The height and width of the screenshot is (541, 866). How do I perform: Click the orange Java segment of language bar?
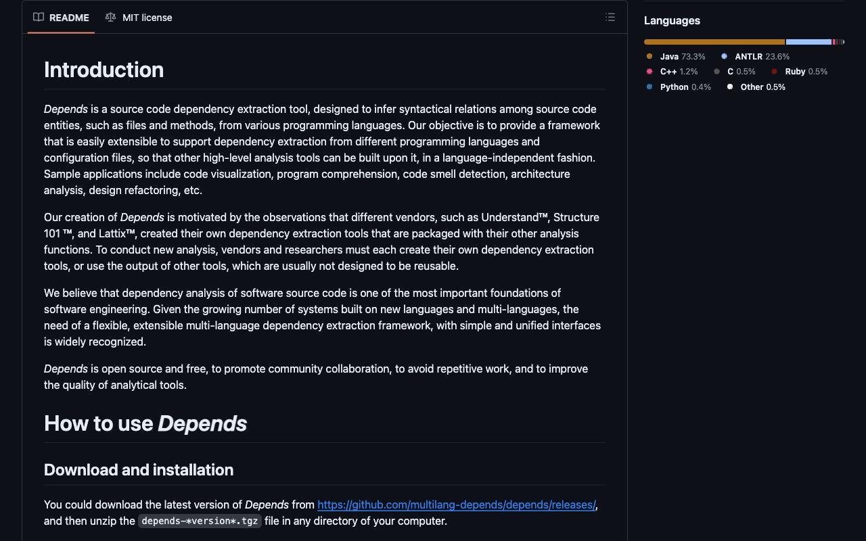[714, 42]
